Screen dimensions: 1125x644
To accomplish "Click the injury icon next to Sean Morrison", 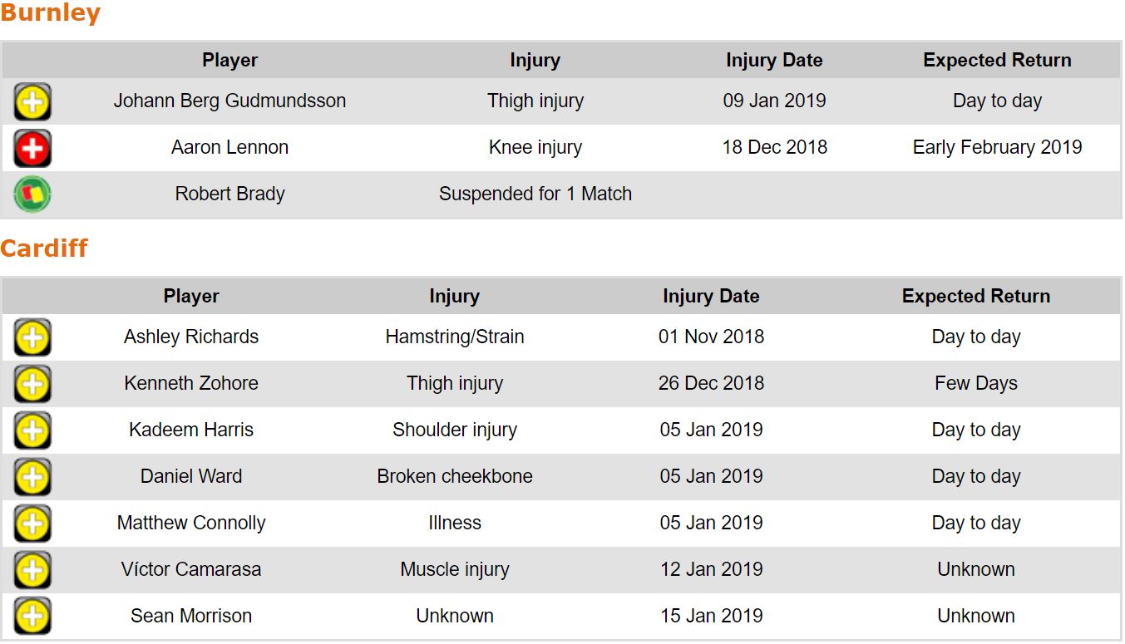I will click(x=32, y=617).
